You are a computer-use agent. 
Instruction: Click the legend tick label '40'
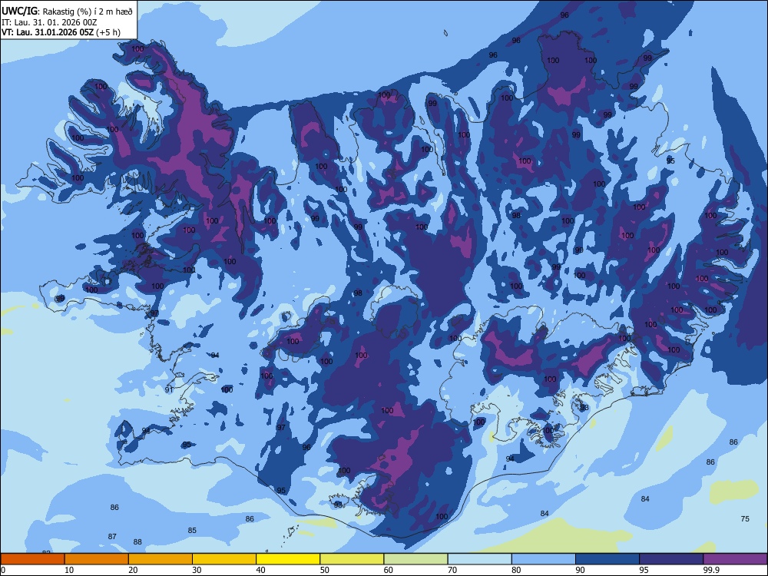tap(260, 570)
